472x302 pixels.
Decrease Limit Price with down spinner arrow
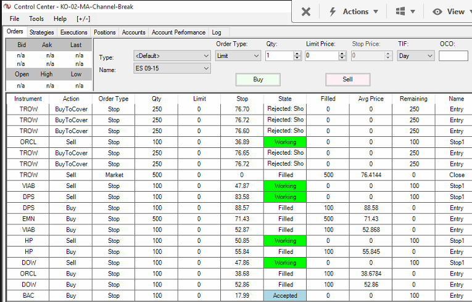point(342,58)
